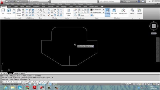Toggle Grid Display in status bar
This screenshot has height=90, width=160.
pyautogui.click(x=27, y=84)
